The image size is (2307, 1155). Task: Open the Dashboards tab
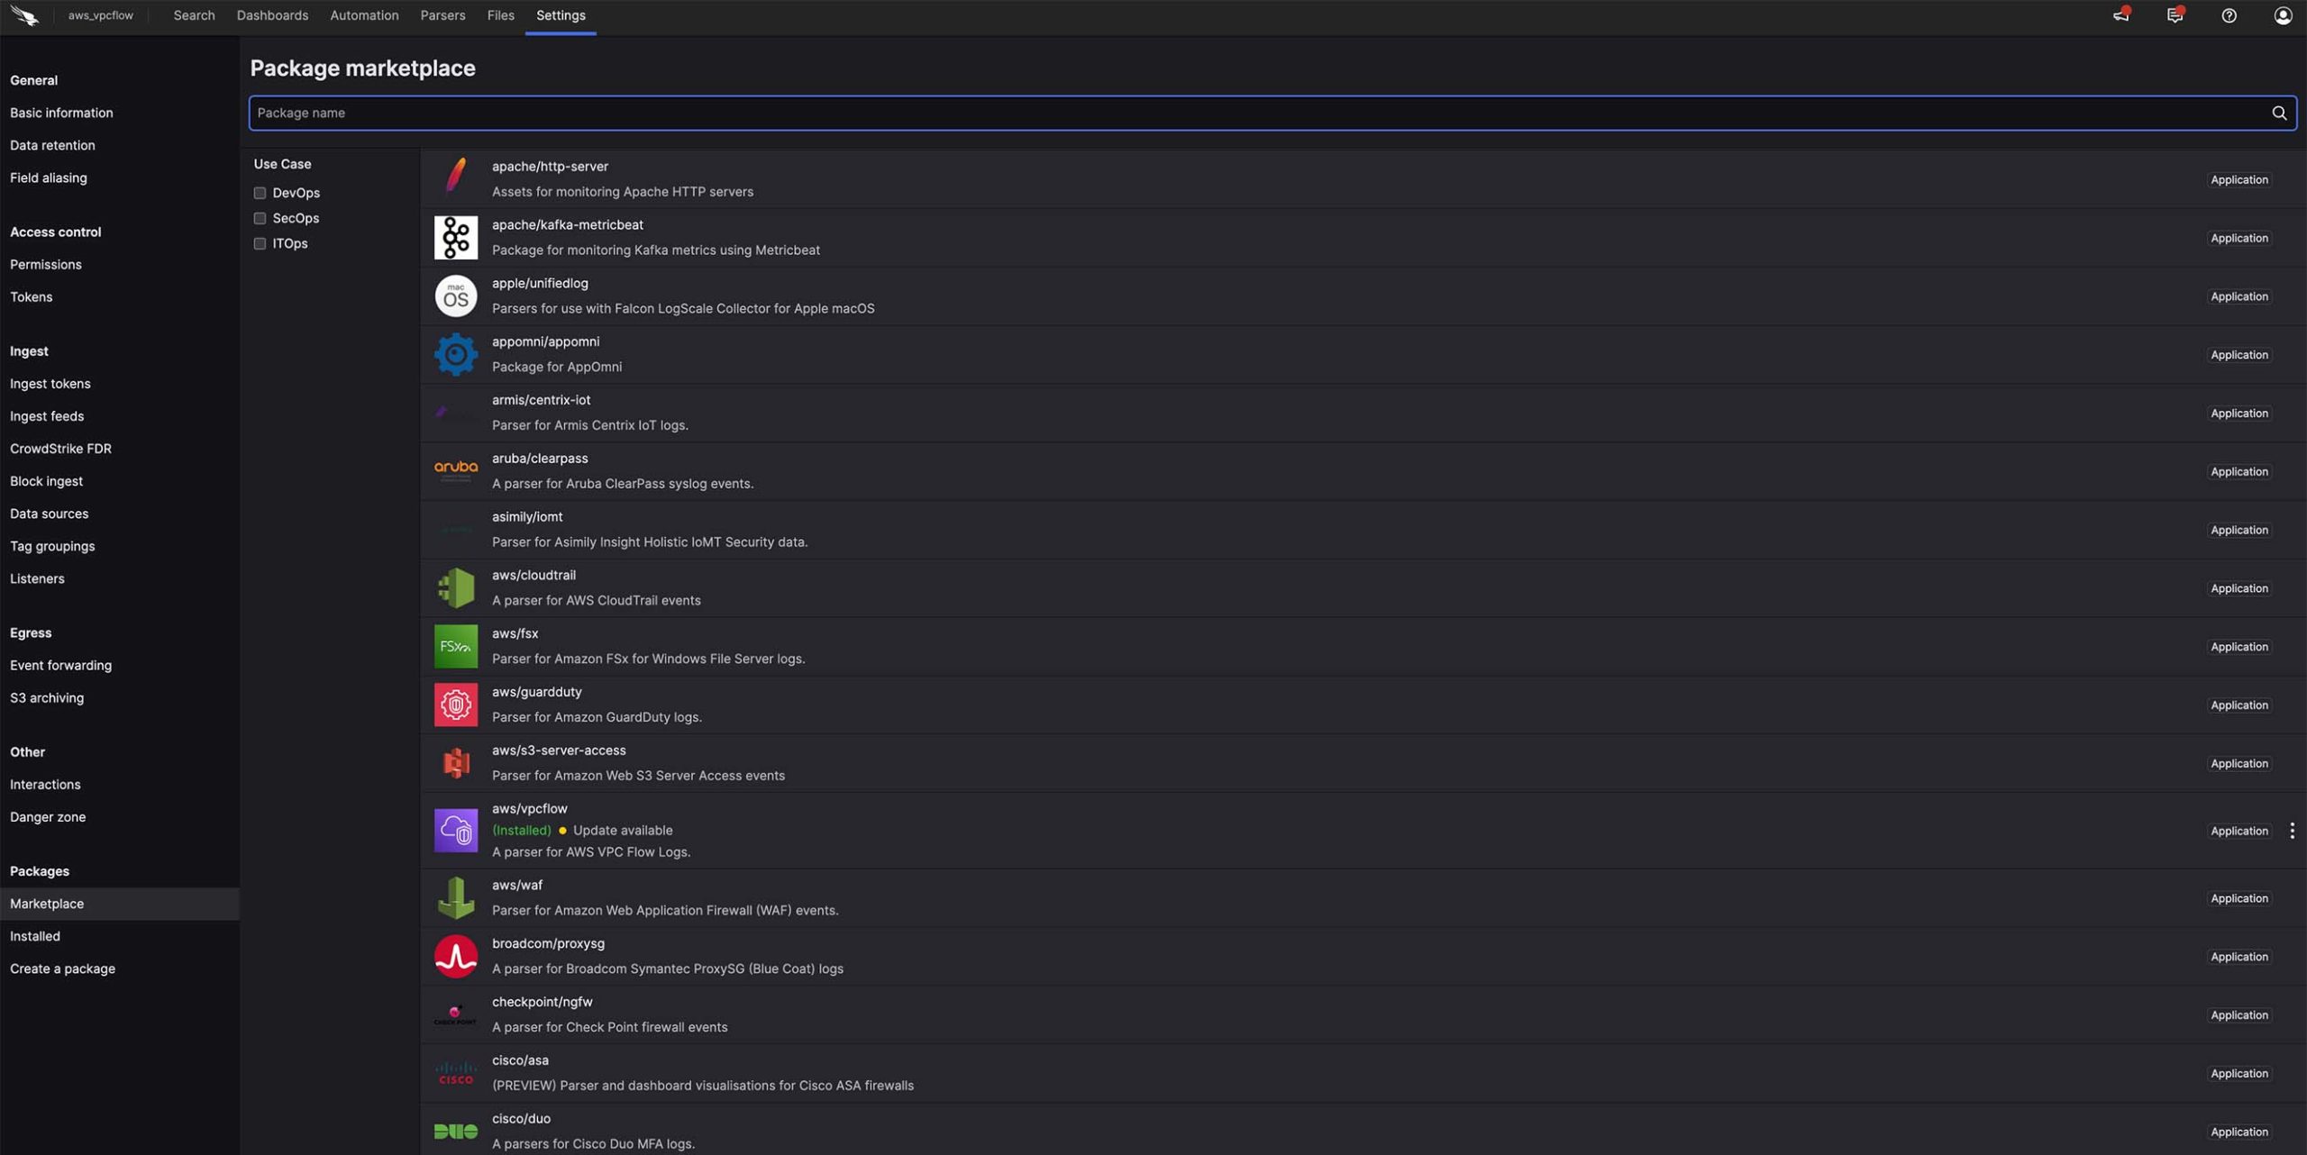tap(272, 15)
